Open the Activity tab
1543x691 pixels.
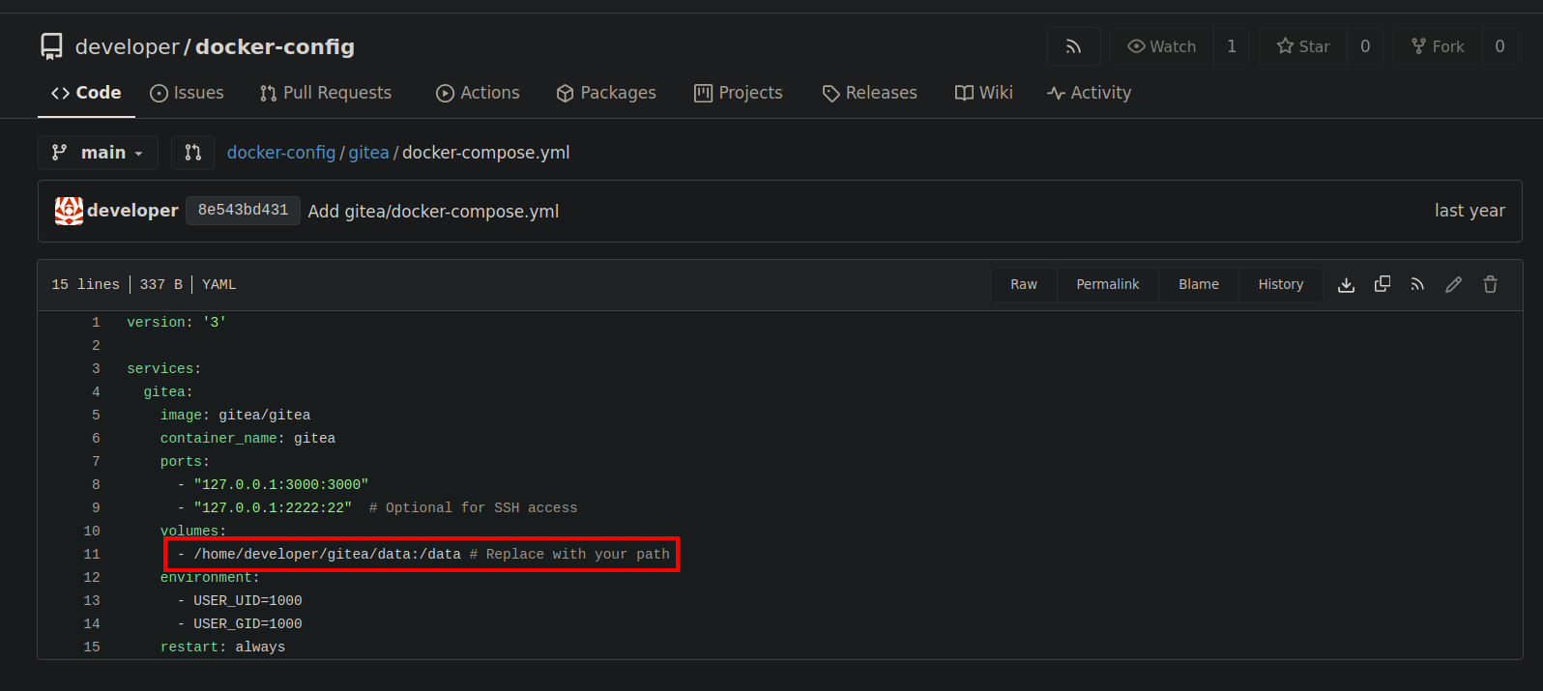pos(1089,93)
